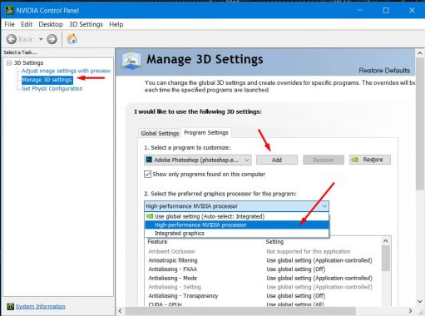Open the Back history dropdown arrow
Image resolution: width=425 pixels, height=316 pixels.
pyautogui.click(x=41, y=39)
